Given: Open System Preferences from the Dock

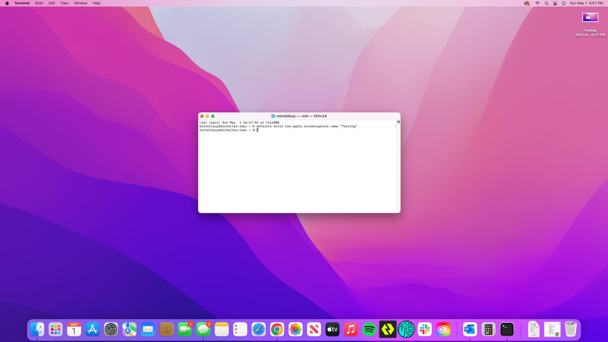Looking at the screenshot, I should click(x=110, y=329).
